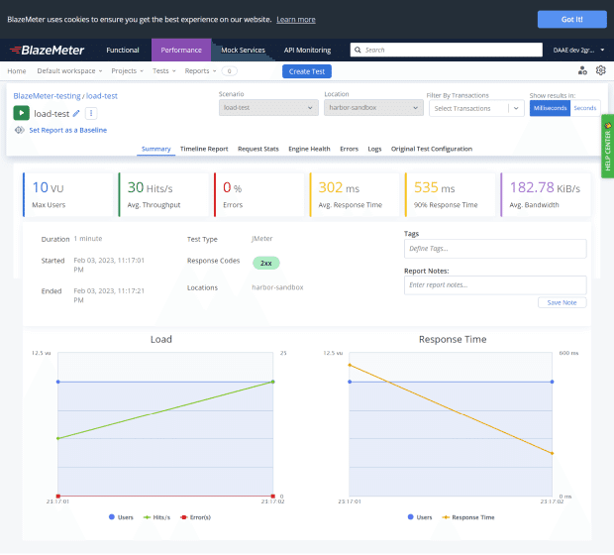Click the 0 % Errors card
Screen dimensions: 614x555
tap(258, 194)
